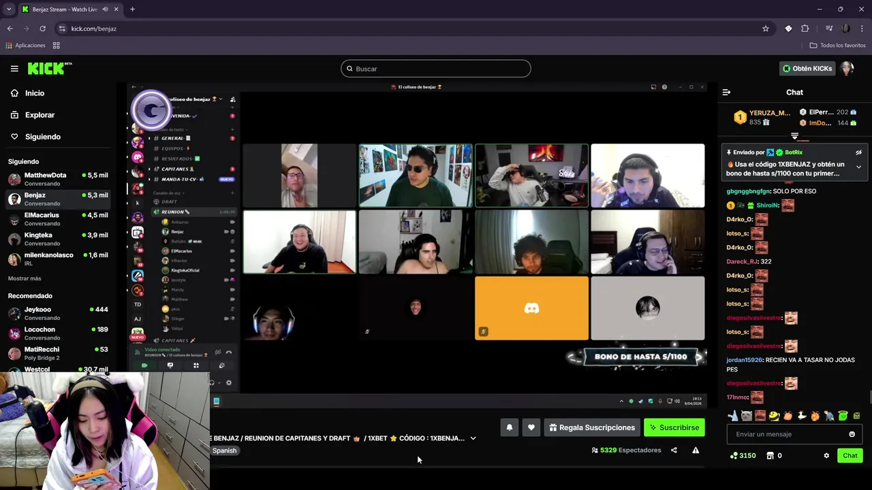This screenshot has height=490, width=872.
Task: Click 5329 Espectadores count
Action: pyautogui.click(x=626, y=450)
